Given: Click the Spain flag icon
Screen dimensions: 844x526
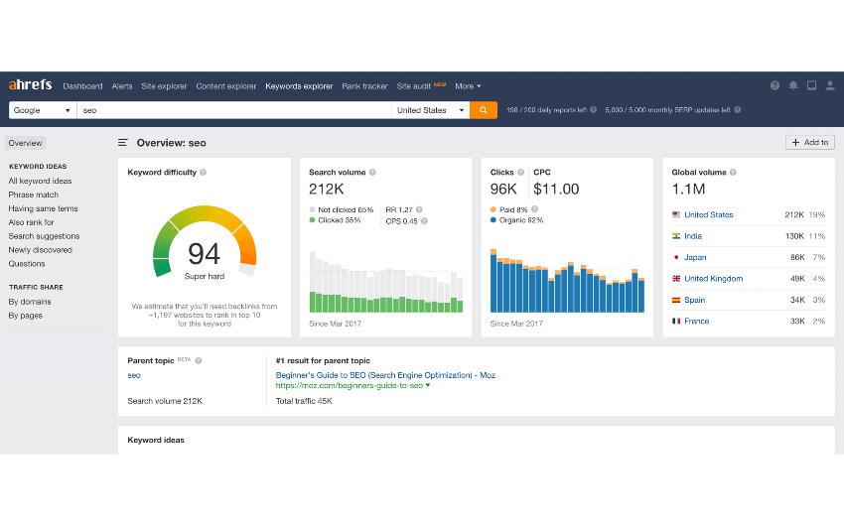Looking at the screenshot, I should 676,300.
